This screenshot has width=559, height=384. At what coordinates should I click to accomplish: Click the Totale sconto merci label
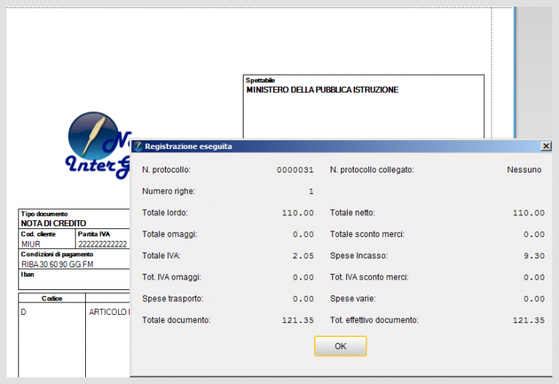[368, 234]
